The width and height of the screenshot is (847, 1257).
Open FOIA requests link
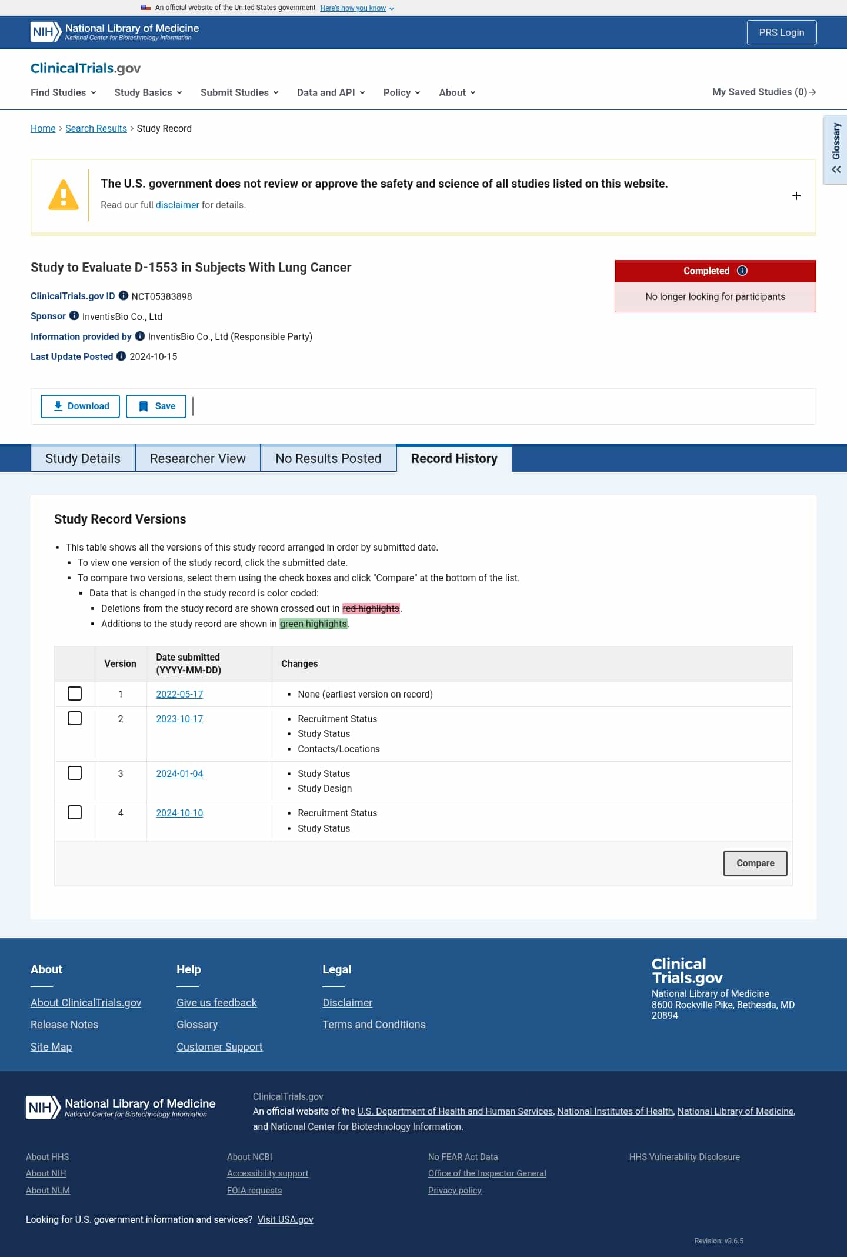(x=255, y=1190)
